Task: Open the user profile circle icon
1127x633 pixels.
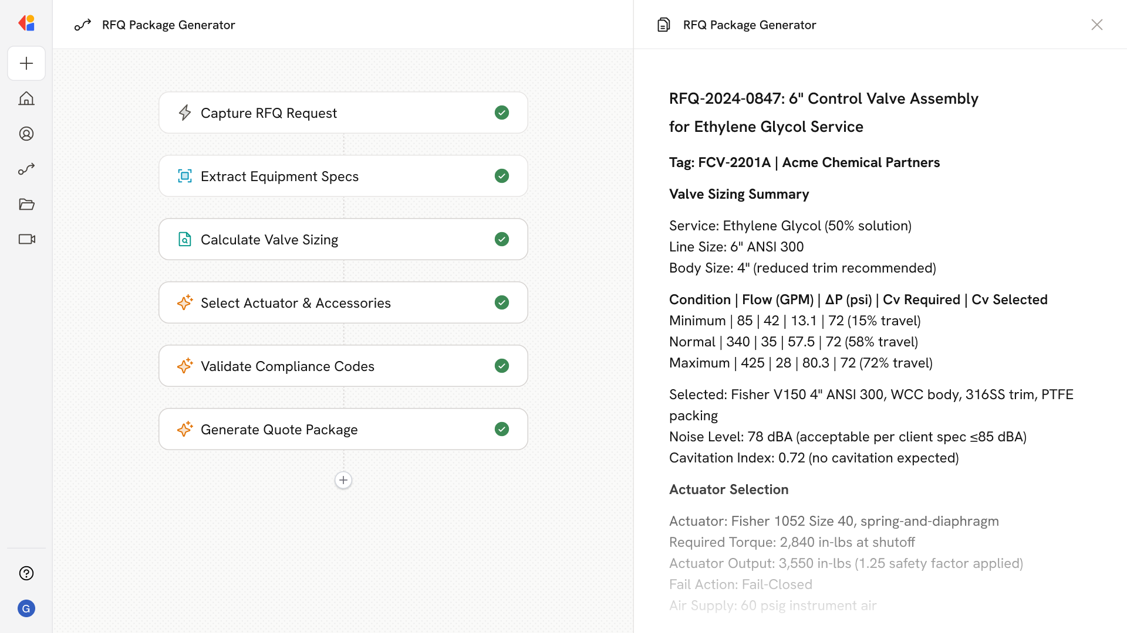Action: tap(26, 134)
